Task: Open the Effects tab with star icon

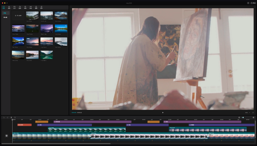Action: [25, 7]
